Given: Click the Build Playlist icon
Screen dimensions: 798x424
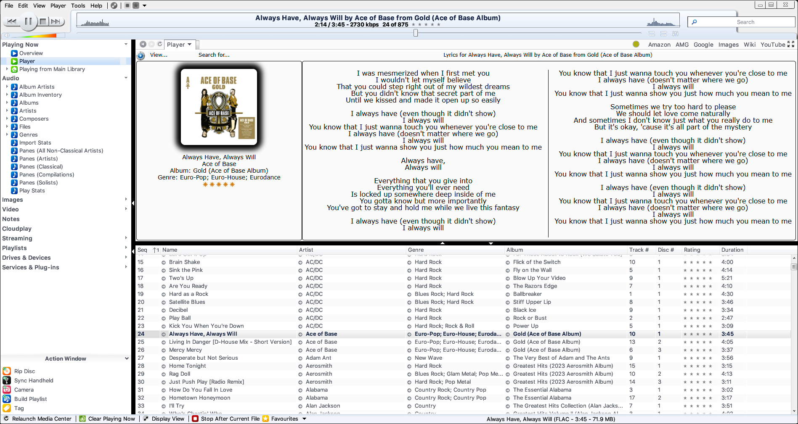Looking at the screenshot, I should coord(7,399).
